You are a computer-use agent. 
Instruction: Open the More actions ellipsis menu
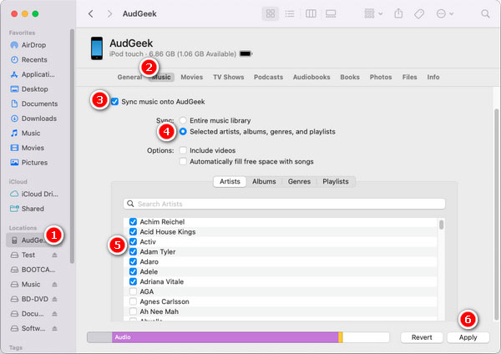click(x=445, y=13)
